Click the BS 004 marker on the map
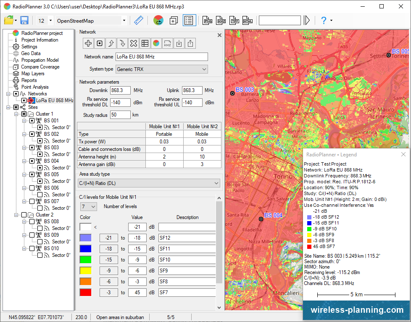Image resolution: width=411 pixels, height=322 pixels. 261,219
